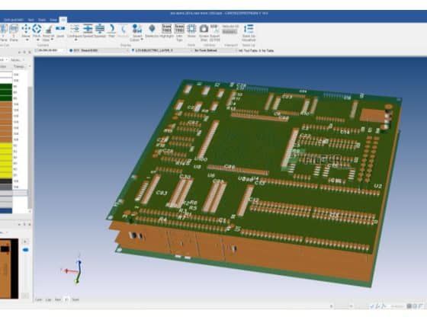The height and width of the screenshot is (320, 427).
Task: Open the dielectric layer combo box
Action: pyautogui.click(x=161, y=50)
